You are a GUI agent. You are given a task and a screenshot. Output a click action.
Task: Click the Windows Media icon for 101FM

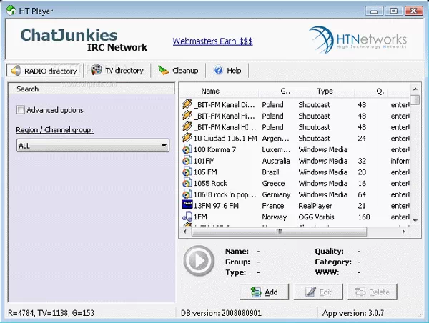[187, 160]
